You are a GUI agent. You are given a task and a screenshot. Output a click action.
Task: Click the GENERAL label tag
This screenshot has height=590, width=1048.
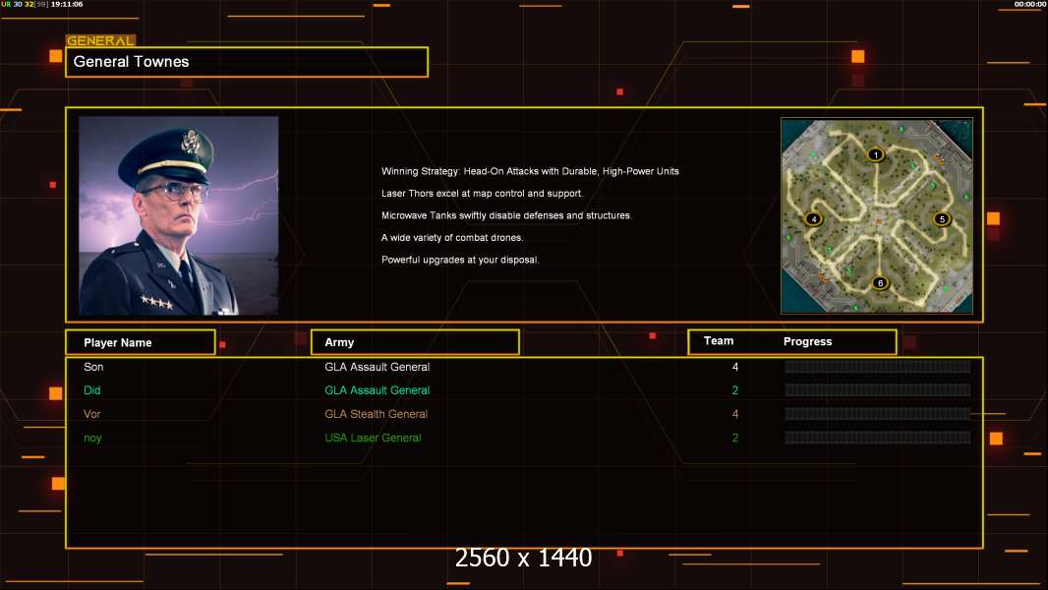[100, 40]
